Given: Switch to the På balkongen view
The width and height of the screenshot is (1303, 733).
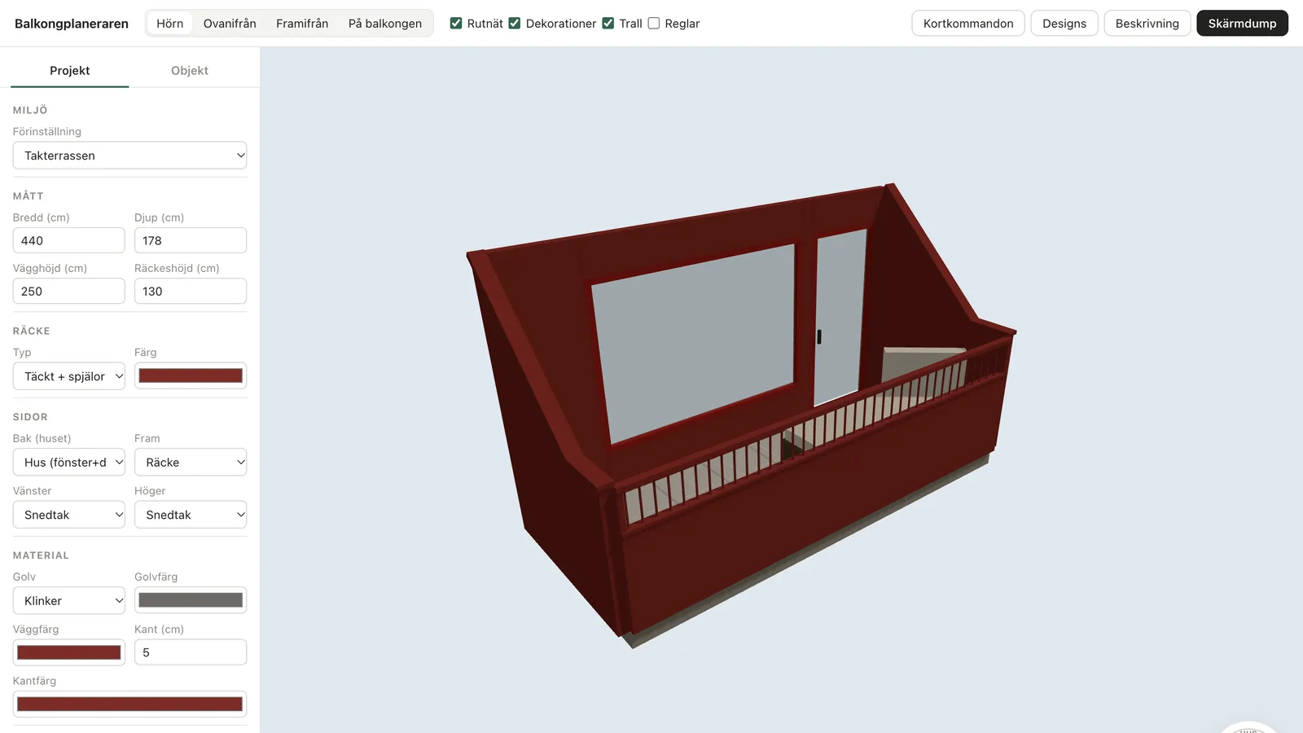Looking at the screenshot, I should pos(385,24).
